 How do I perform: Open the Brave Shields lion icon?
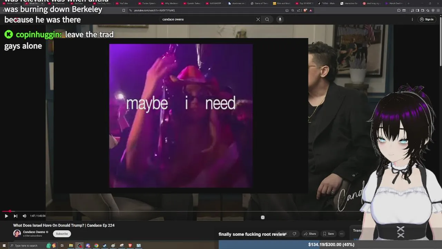click(305, 10)
